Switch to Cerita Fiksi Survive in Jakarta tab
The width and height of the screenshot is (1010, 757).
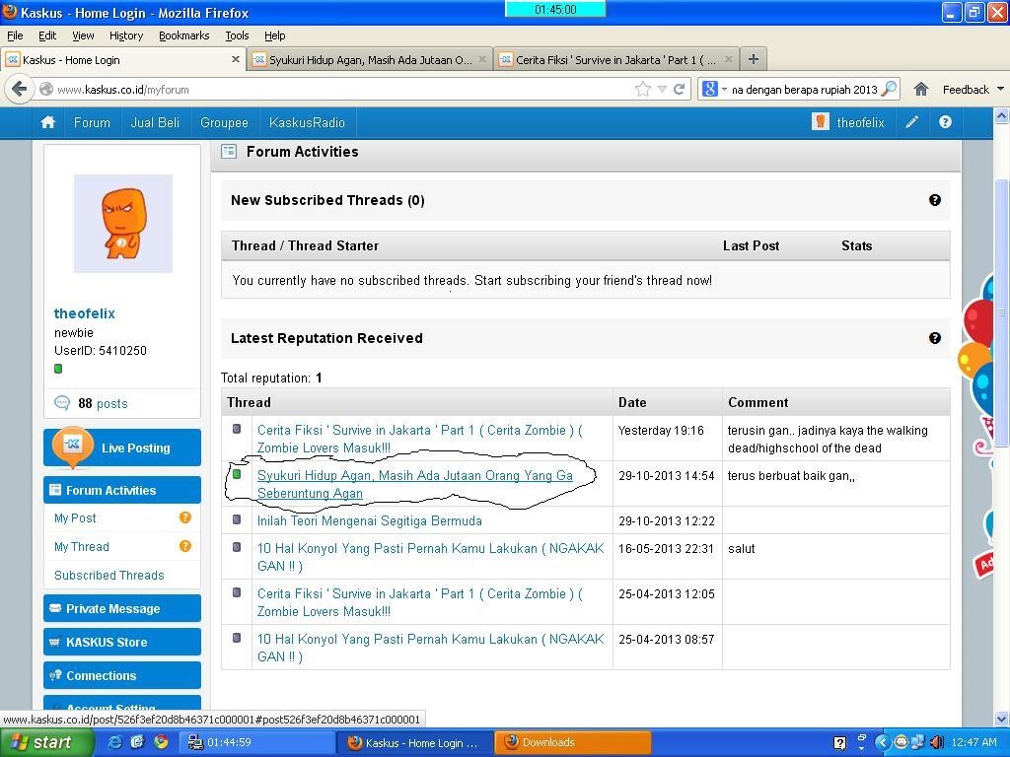click(x=615, y=59)
